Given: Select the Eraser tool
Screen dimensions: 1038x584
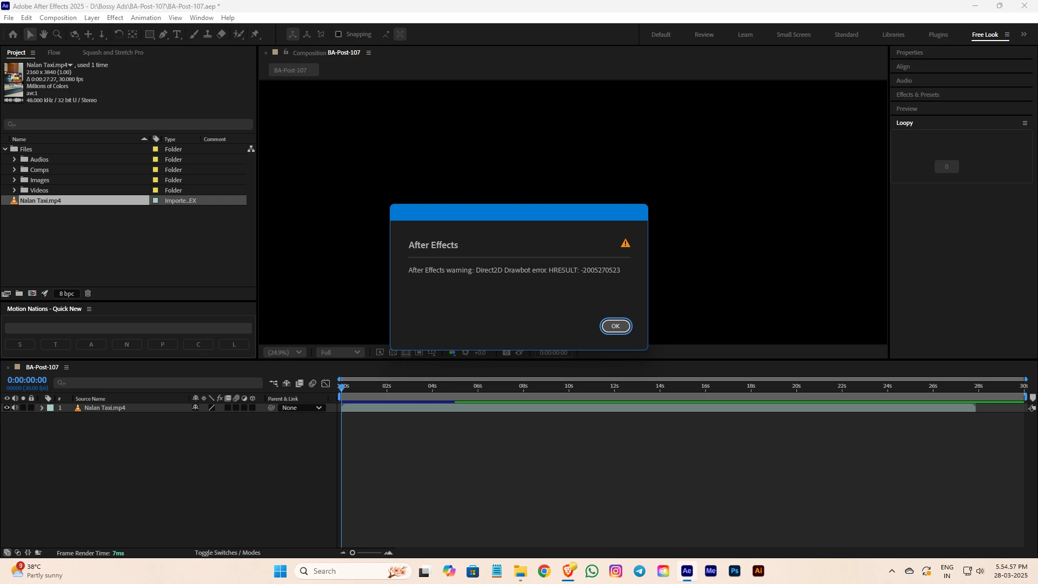Looking at the screenshot, I should pos(222,34).
